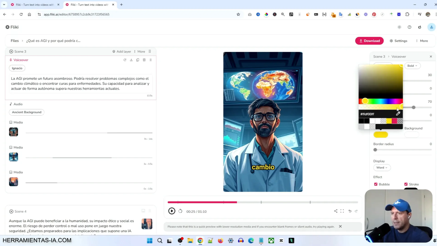
Task: Play the video preview
Action: pyautogui.click(x=171, y=211)
